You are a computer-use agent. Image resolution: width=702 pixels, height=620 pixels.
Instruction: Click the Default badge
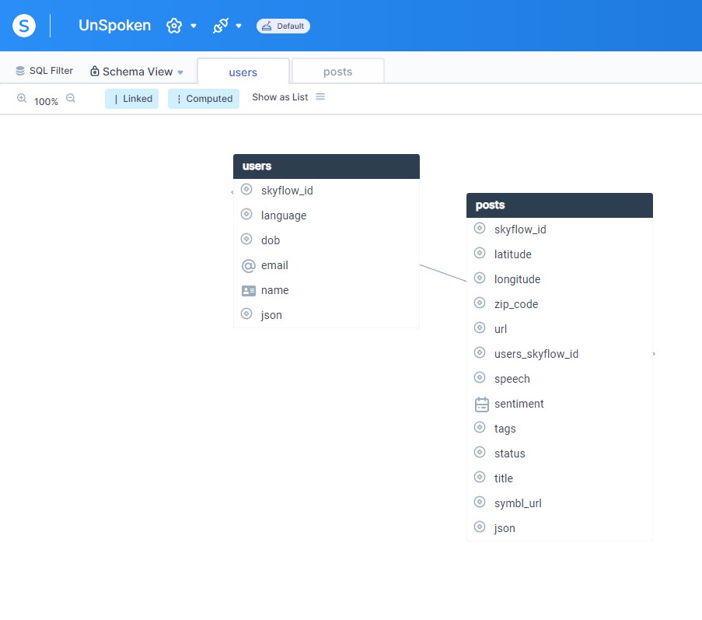coord(283,26)
